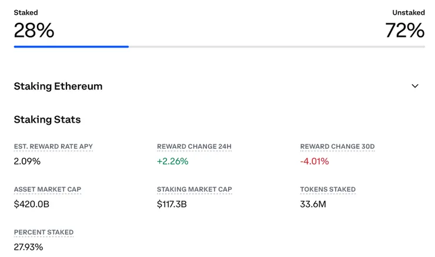Select the 33.6M tokens staked value
Viewport: 435px width, 257px height.
313,204
